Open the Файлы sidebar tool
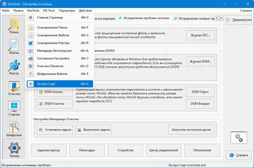Screen dimensions: 254x168 (x=14, y=47)
